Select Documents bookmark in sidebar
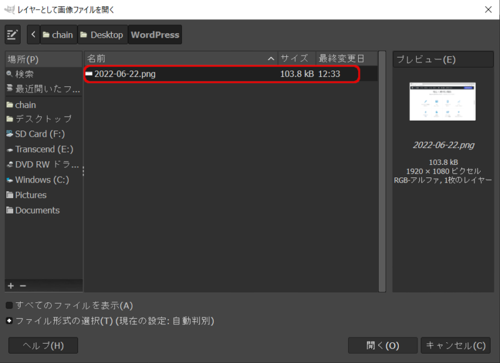 44,211
